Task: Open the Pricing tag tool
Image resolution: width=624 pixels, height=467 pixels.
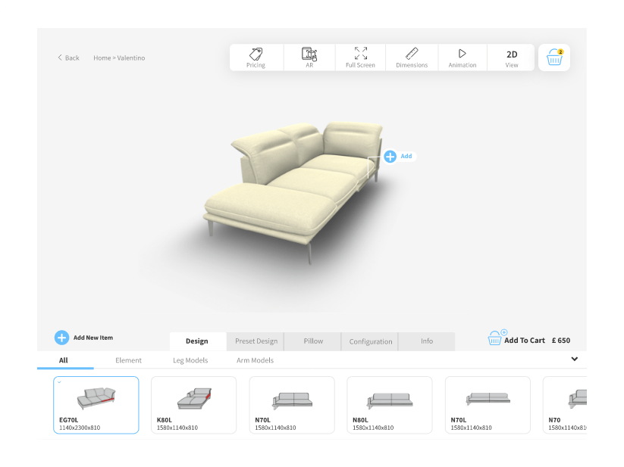Action: tap(256, 58)
